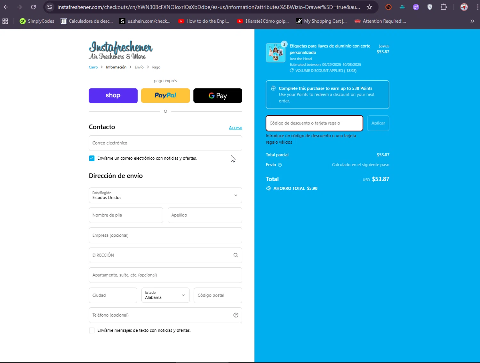Reload the checkout page
Screen dimensions: 480x363
coord(33,7)
